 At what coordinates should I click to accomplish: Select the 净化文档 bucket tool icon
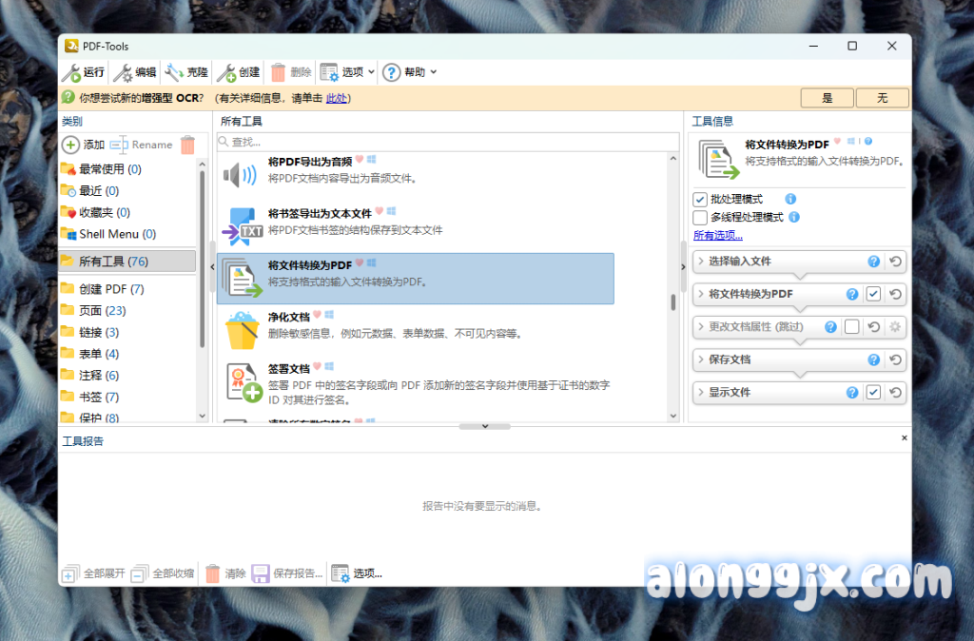point(242,328)
